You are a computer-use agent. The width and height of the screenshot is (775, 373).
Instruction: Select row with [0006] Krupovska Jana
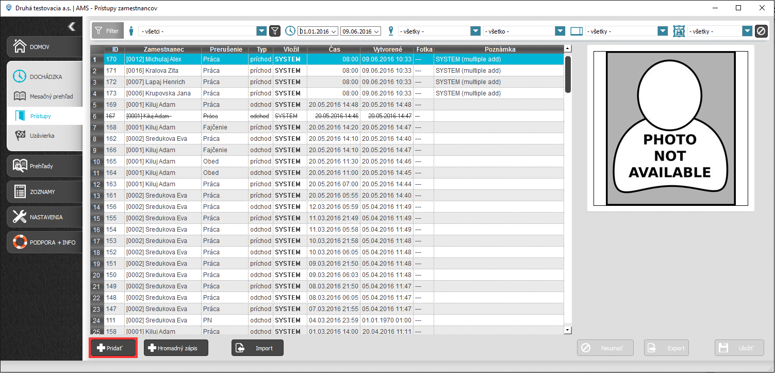pyautogui.click(x=334, y=93)
